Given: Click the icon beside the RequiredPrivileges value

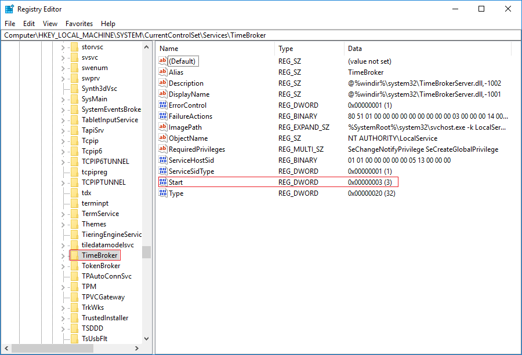Looking at the screenshot, I should tap(163, 149).
